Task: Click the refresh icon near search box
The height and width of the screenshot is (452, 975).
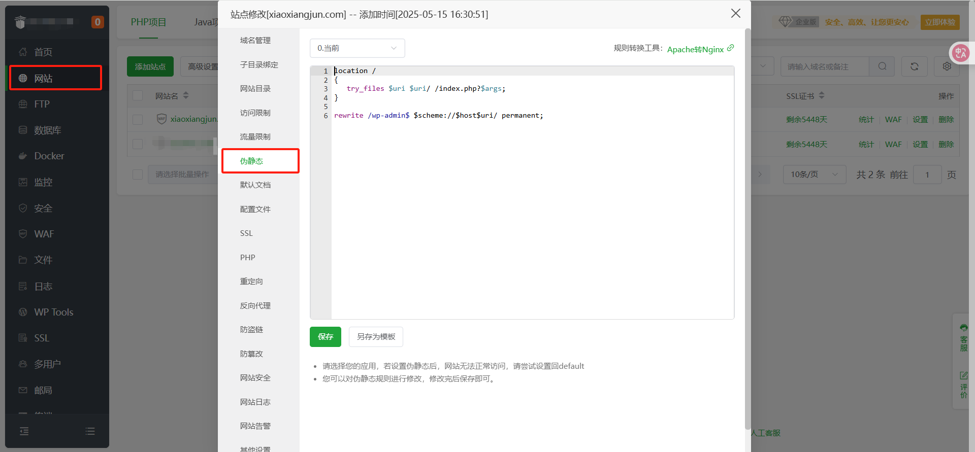Action: pyautogui.click(x=914, y=66)
